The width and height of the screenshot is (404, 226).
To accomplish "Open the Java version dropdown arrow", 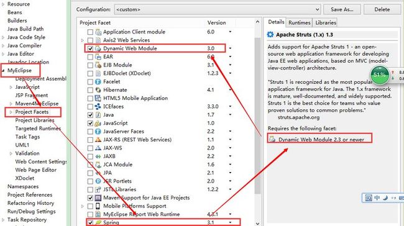I will pos(230,115).
